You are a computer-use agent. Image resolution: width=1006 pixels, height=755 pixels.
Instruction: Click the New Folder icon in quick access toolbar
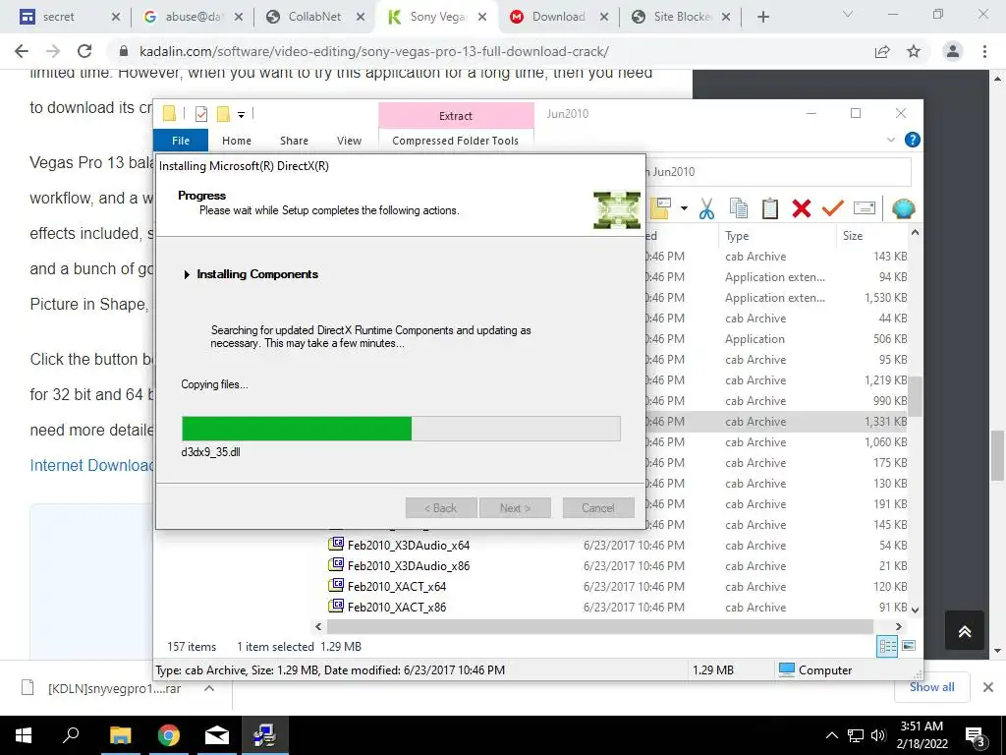pyautogui.click(x=223, y=114)
